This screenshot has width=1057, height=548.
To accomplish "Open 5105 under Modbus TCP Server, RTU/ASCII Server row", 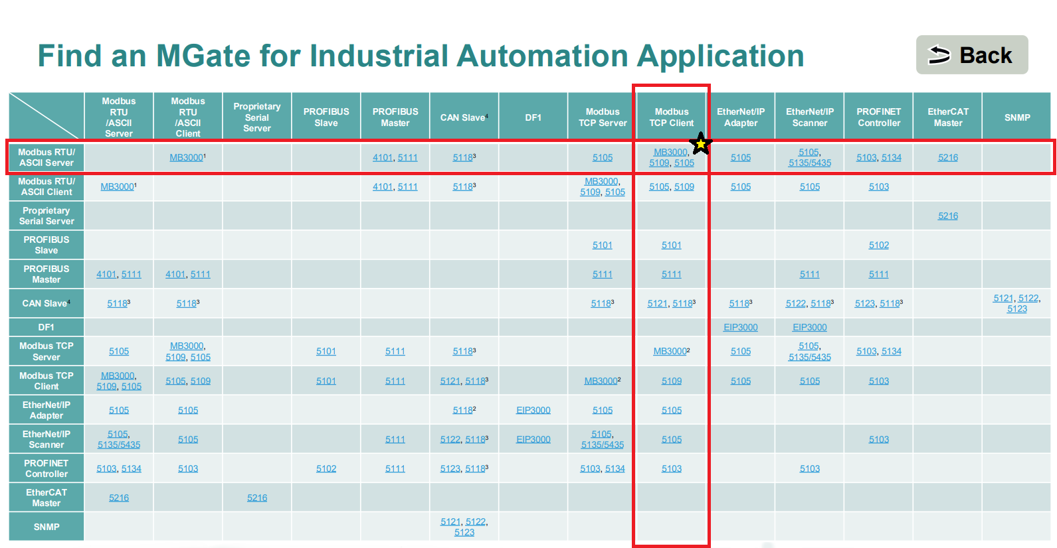I will coord(603,157).
